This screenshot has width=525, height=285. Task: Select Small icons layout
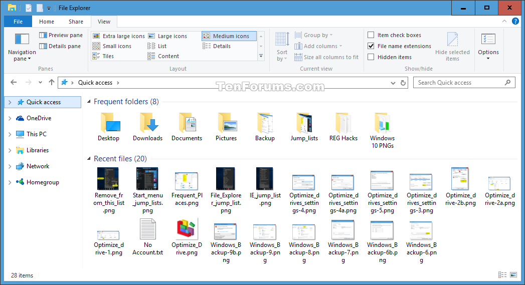(112, 46)
